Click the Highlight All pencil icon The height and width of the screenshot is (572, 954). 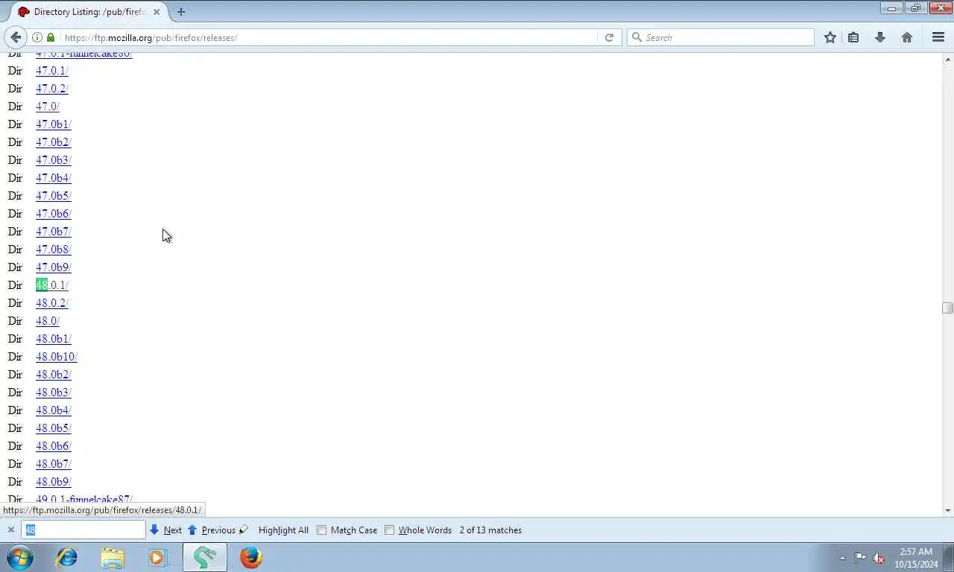[244, 530]
